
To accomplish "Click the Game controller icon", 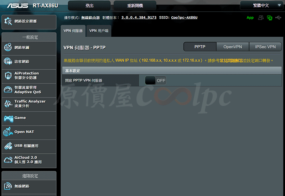I will tap(8, 119).
